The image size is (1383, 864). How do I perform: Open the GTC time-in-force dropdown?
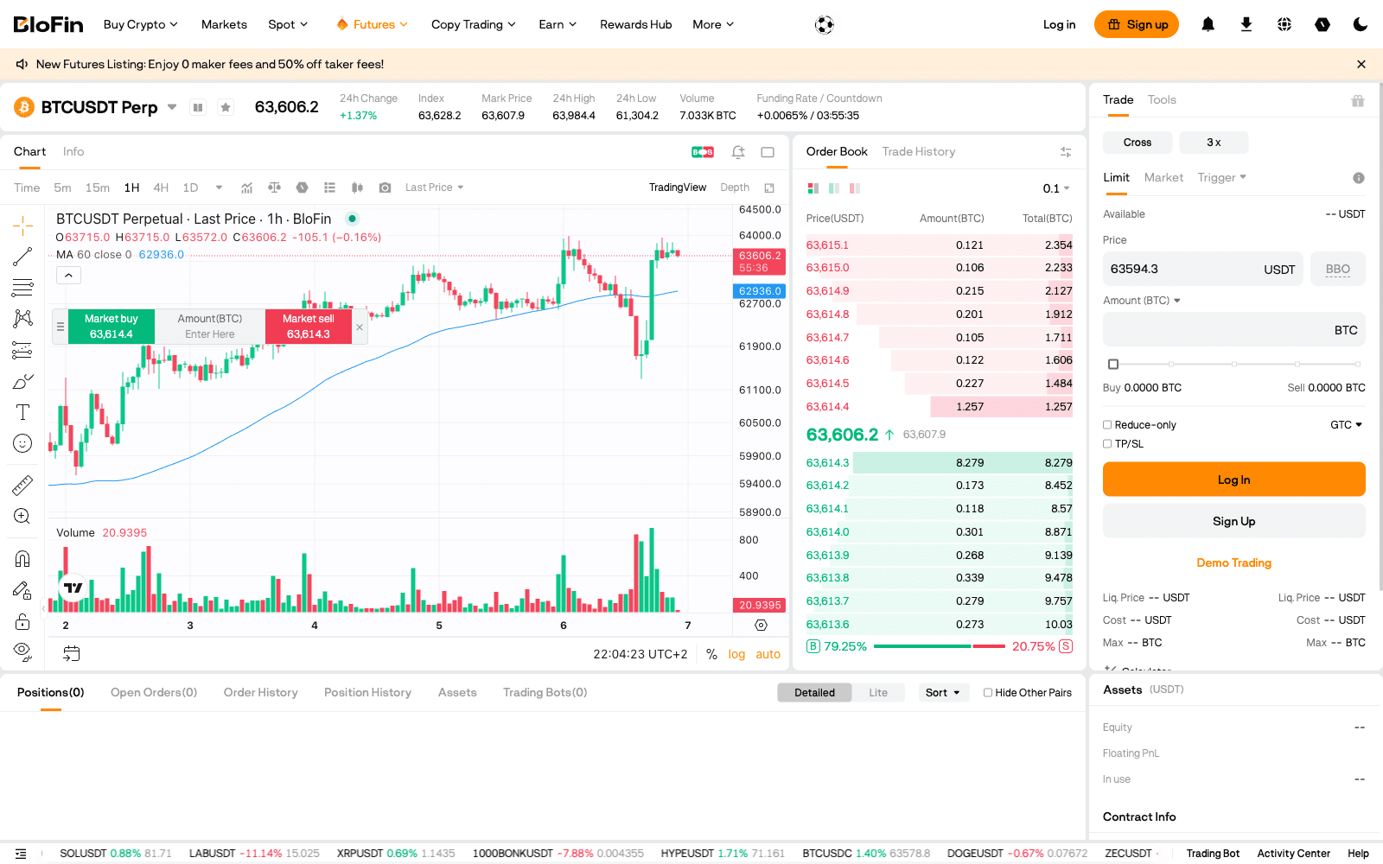[x=1347, y=425]
